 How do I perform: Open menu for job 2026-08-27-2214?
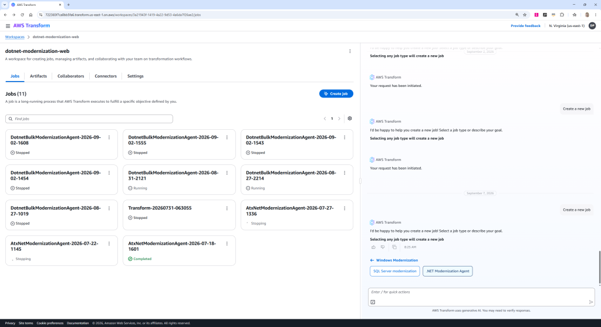pyautogui.click(x=345, y=173)
